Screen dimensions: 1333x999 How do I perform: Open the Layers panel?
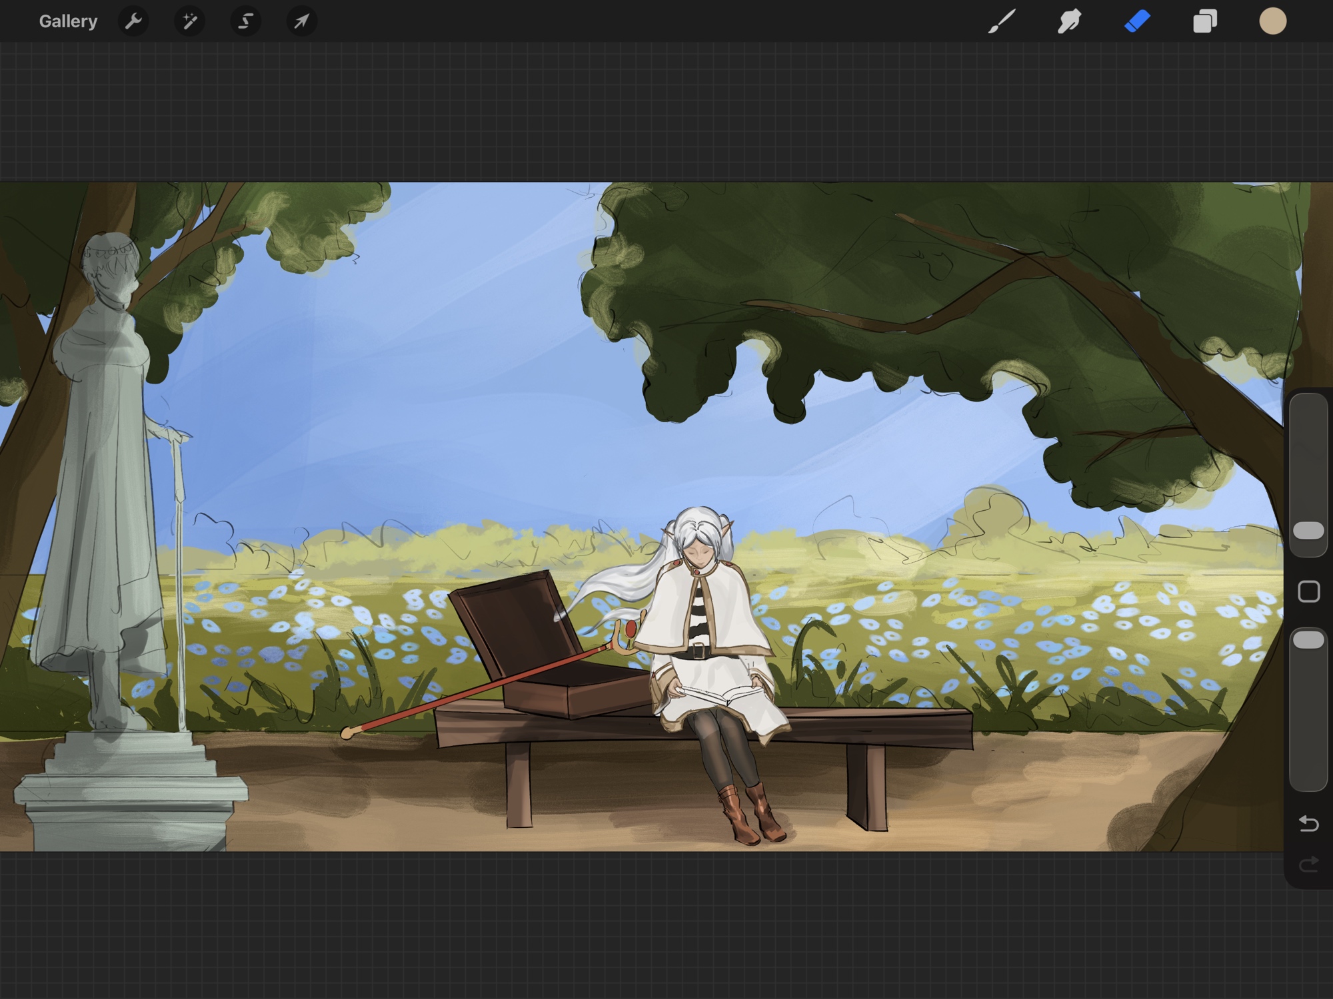click(1205, 21)
